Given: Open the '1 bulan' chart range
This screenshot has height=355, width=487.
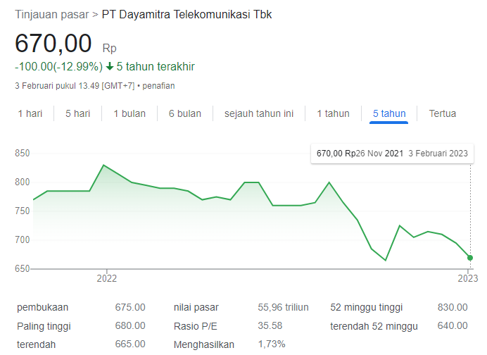Looking at the screenshot, I should tap(129, 113).
